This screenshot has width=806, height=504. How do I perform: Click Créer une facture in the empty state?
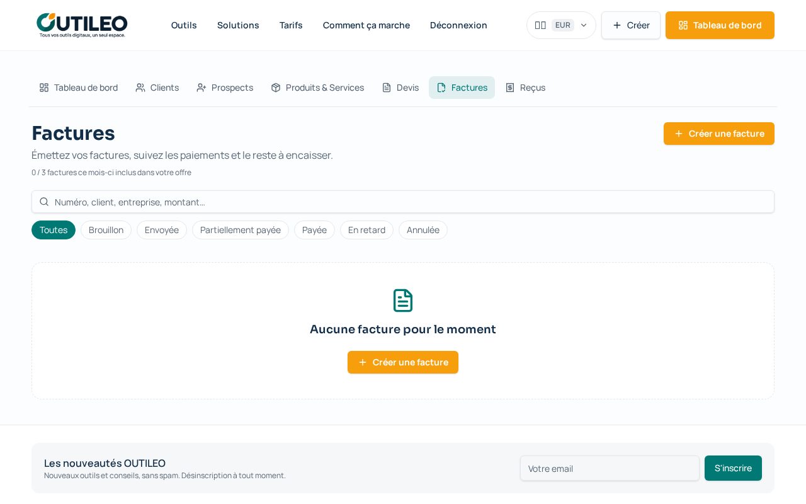403,362
